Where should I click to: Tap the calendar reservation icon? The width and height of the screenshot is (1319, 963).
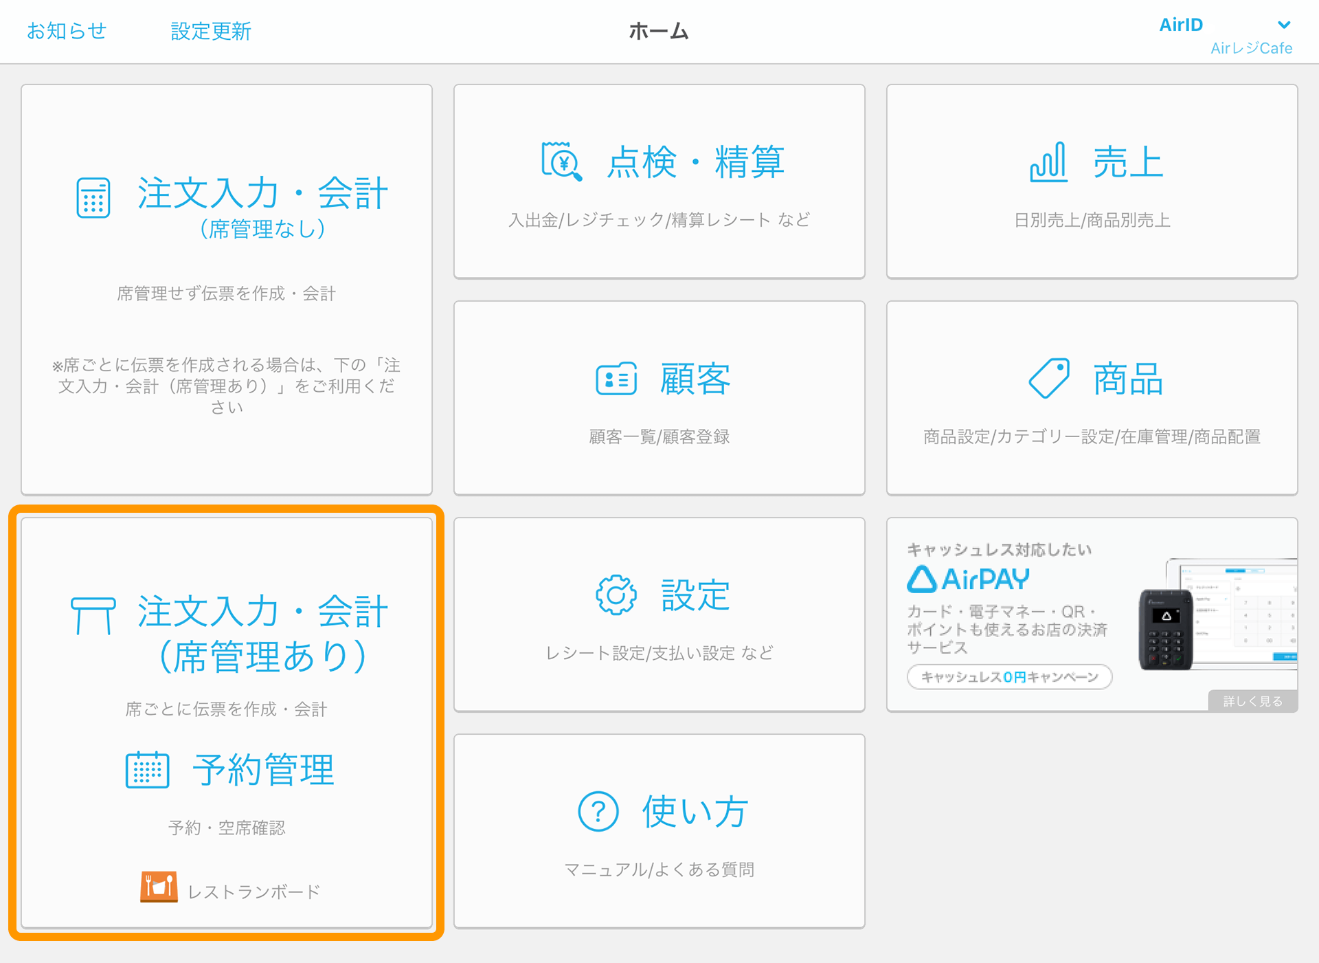click(x=147, y=770)
